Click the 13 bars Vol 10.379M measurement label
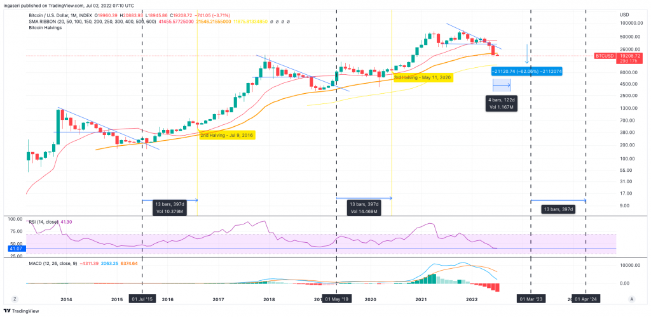The image size is (651, 317). point(169,208)
